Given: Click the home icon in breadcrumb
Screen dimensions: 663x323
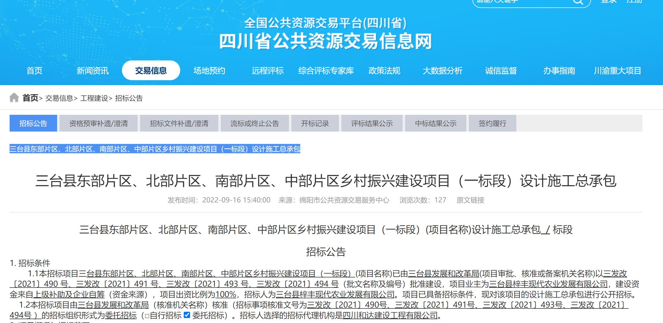Looking at the screenshot, I should click(x=14, y=98).
